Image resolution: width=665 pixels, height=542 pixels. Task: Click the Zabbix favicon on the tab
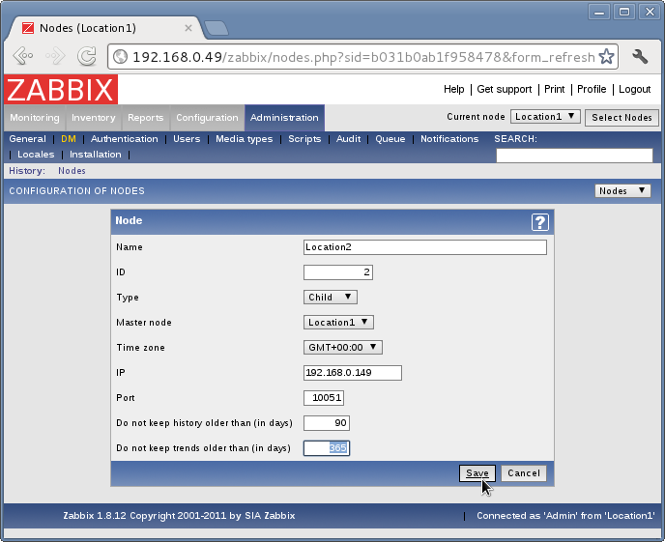point(28,28)
